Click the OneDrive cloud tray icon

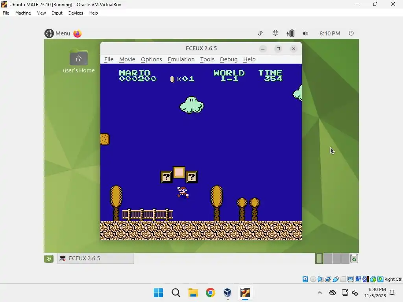coord(332,293)
